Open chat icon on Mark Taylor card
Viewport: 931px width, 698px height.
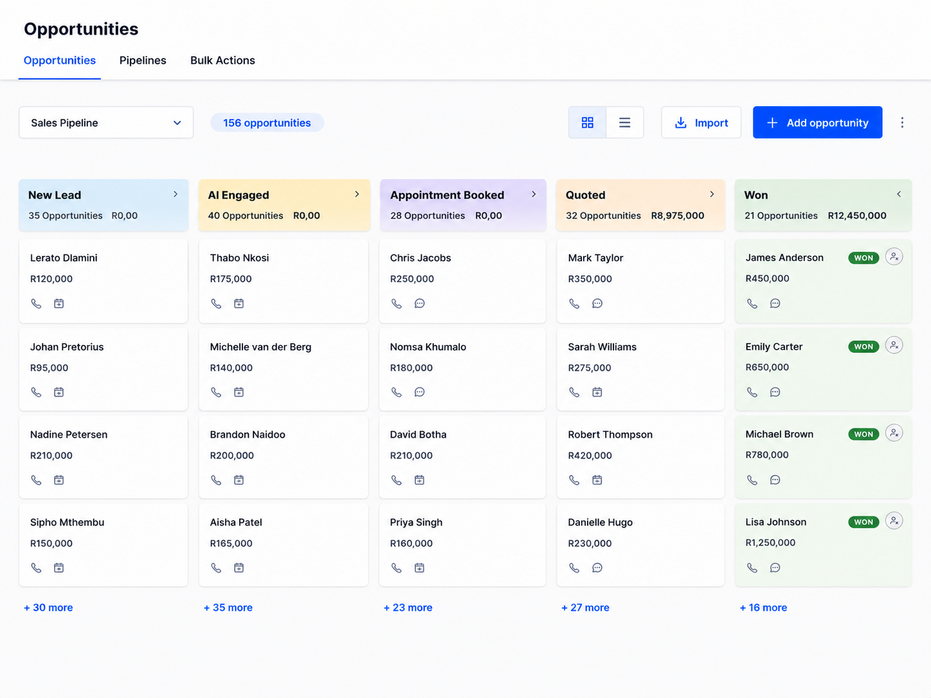(597, 303)
